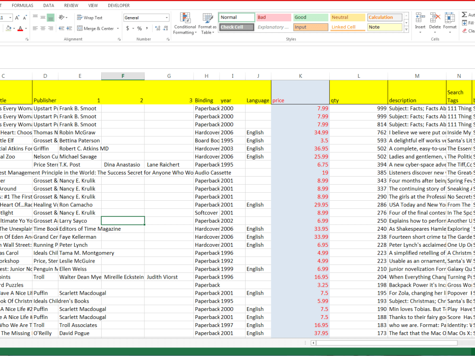Click the Clear eraser icon

click(x=465, y=30)
